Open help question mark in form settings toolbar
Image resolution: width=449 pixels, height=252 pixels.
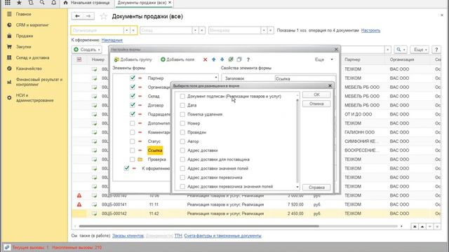coord(248,59)
